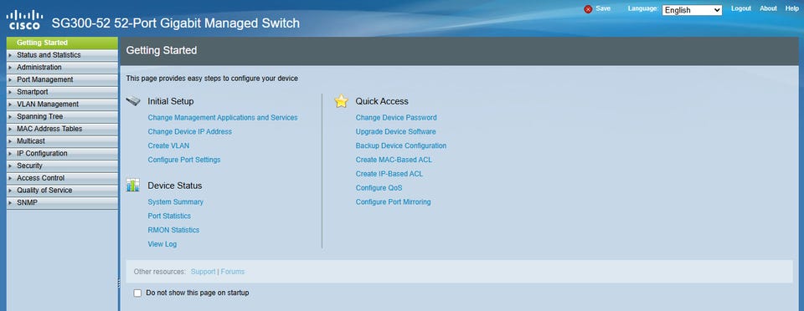The image size is (804, 311).
Task: Open Create IP-Based ACL link
Action: (x=389, y=174)
